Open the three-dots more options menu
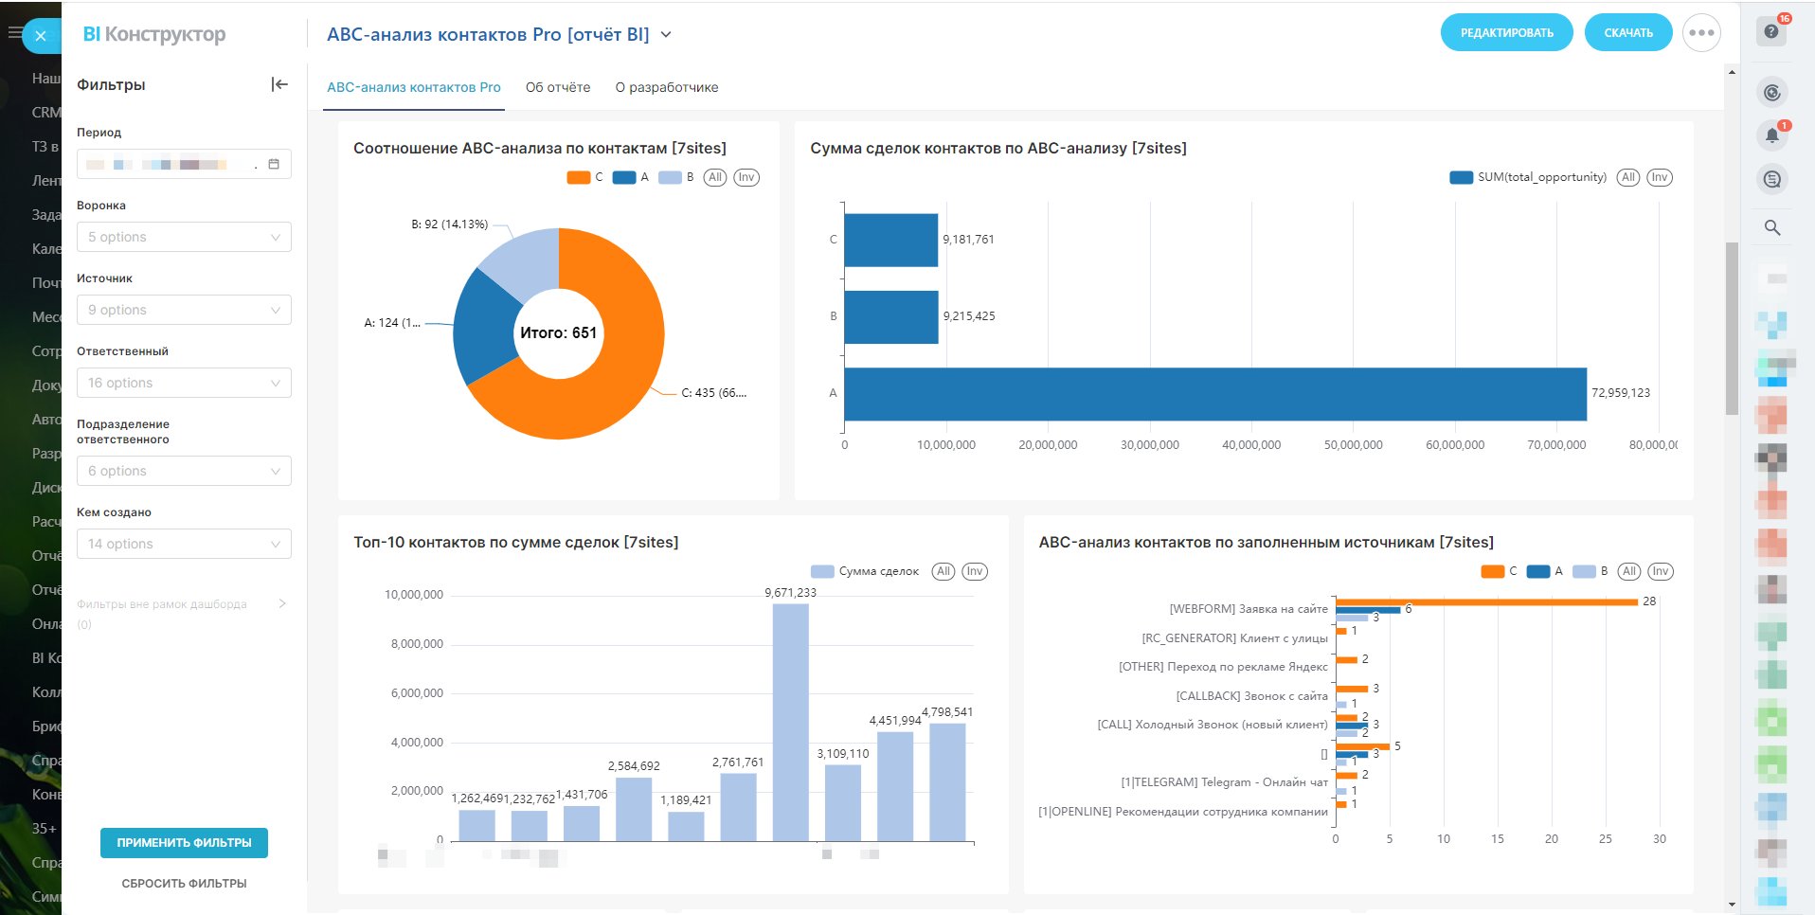Screen dimensions: 1815x915 pos(1700,33)
